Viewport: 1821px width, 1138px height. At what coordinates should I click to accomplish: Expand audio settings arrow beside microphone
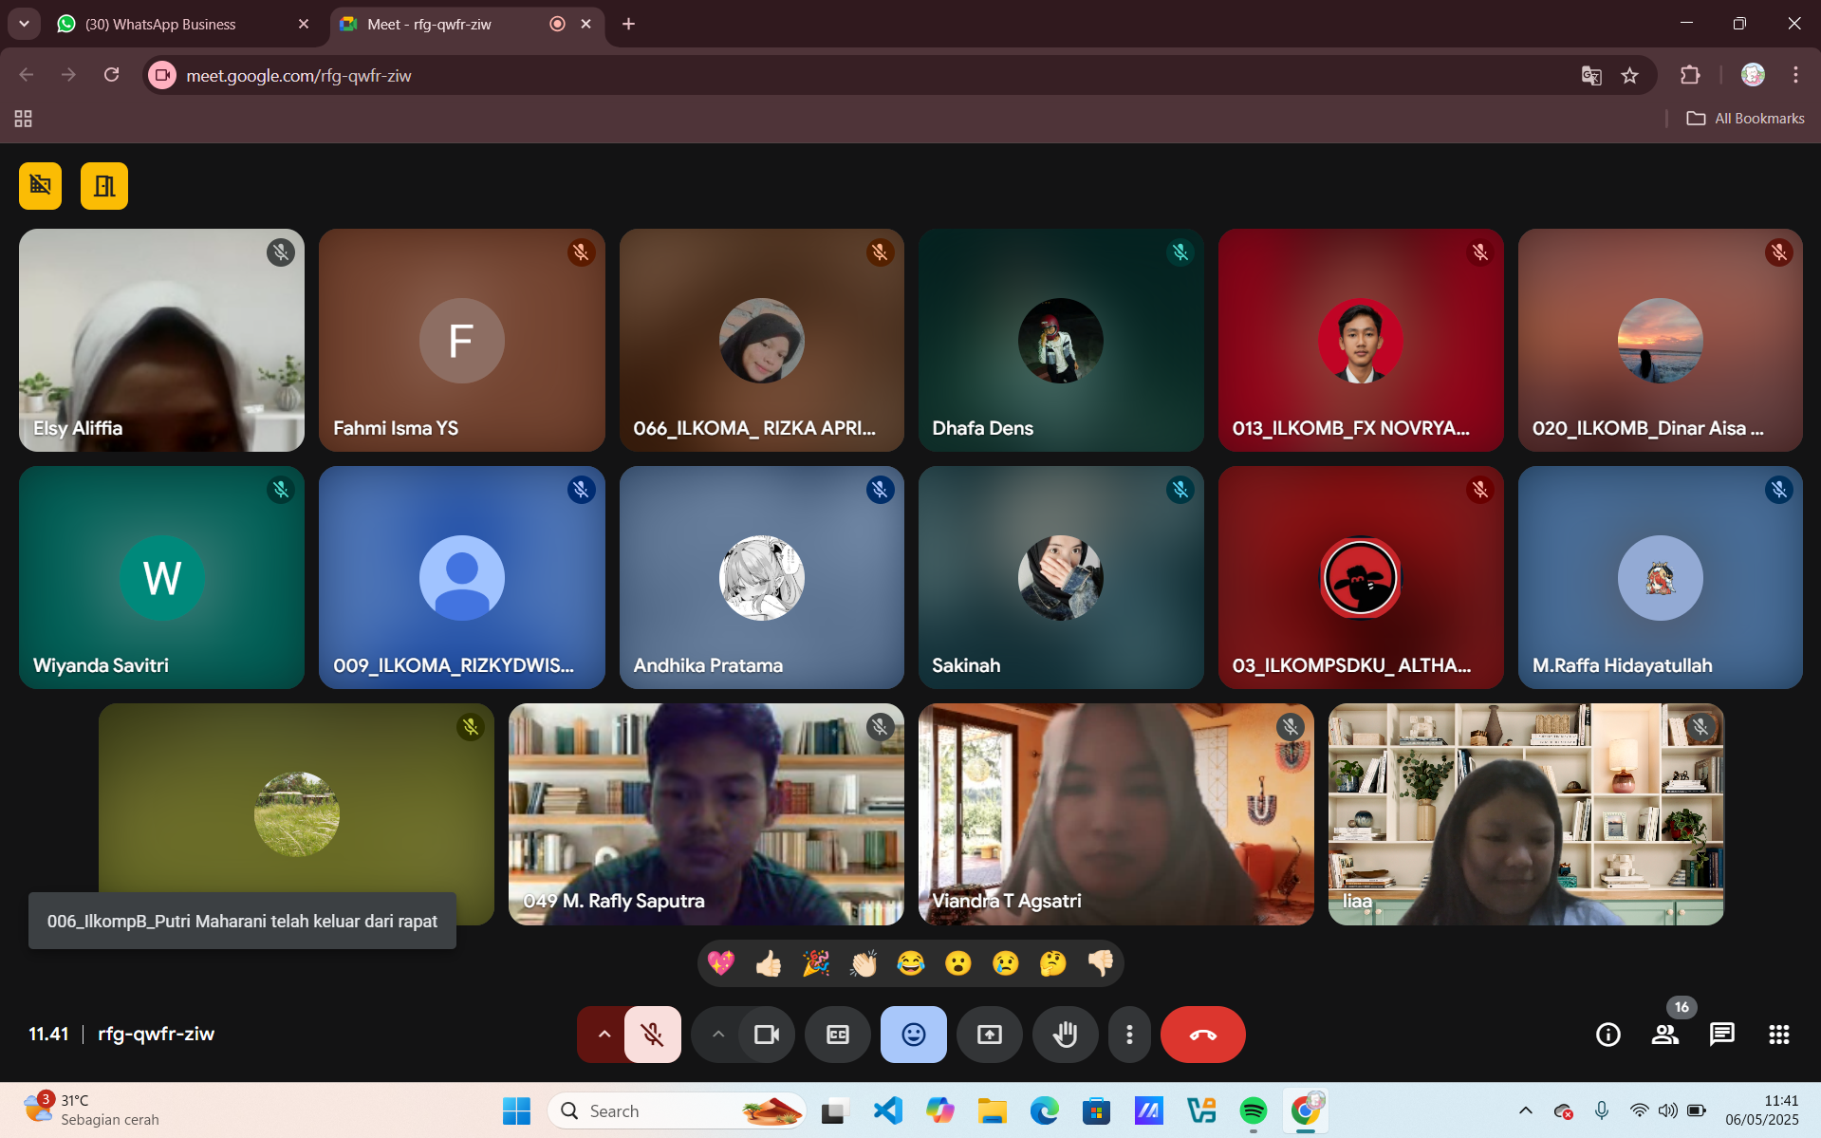coord(604,1035)
